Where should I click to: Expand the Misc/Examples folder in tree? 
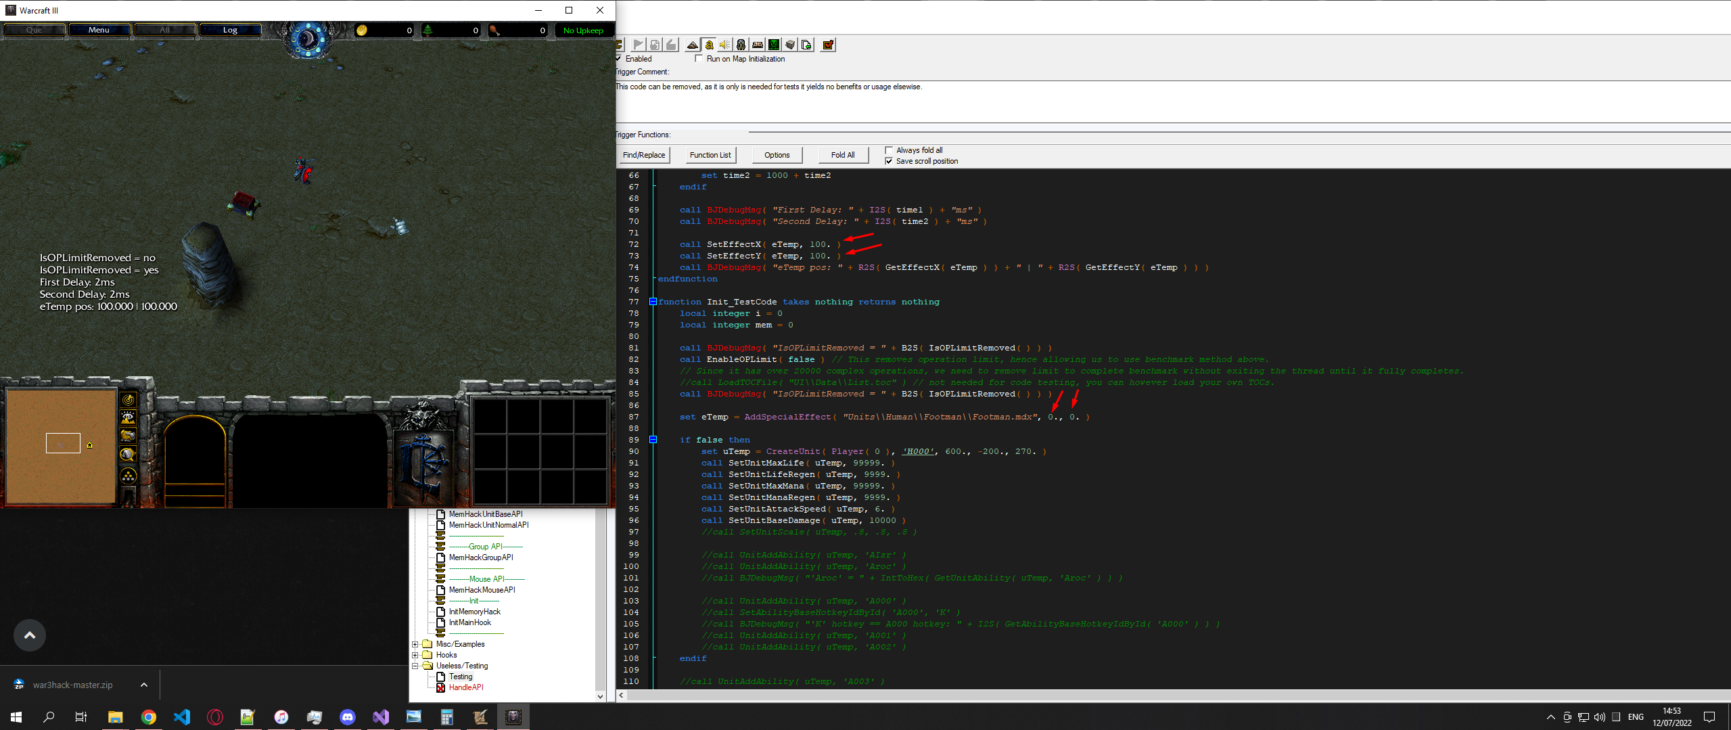point(415,644)
